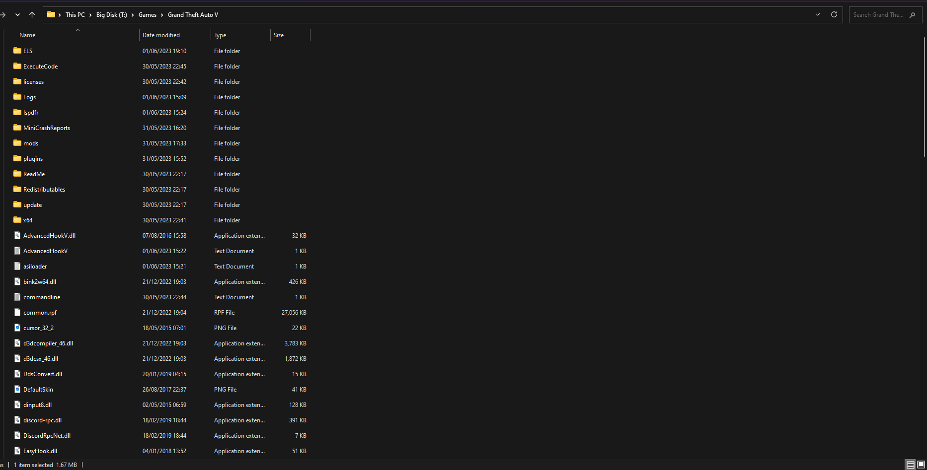927x470 pixels.
Task: Select the Logs folder icon
Action: pyautogui.click(x=17, y=97)
